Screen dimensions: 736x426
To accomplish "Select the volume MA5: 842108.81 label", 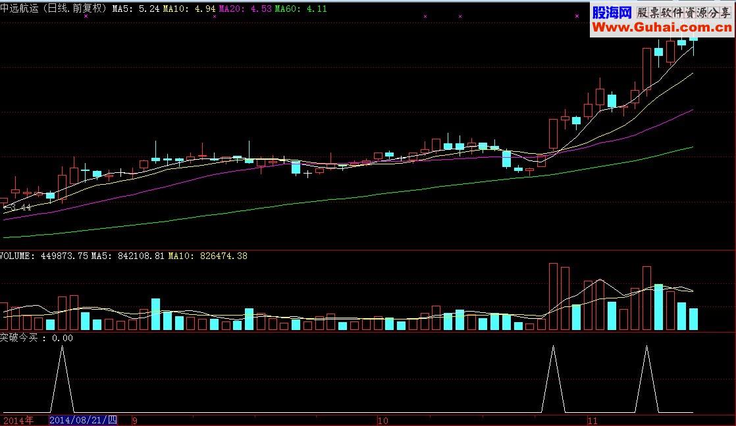I will [128, 256].
